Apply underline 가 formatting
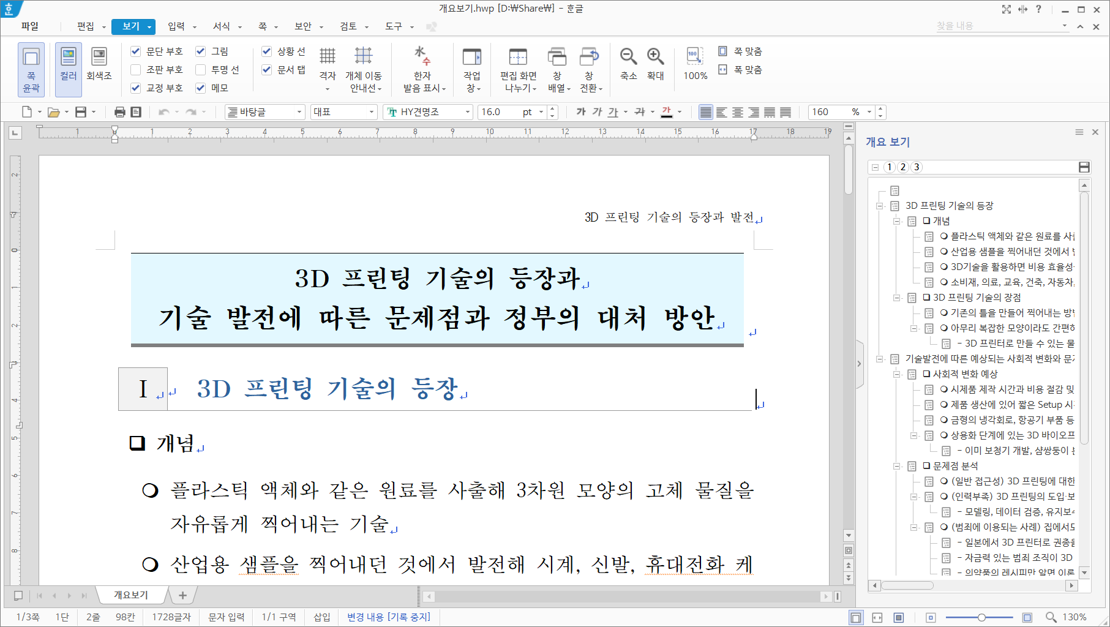This screenshot has height=627, width=1110. [613, 112]
